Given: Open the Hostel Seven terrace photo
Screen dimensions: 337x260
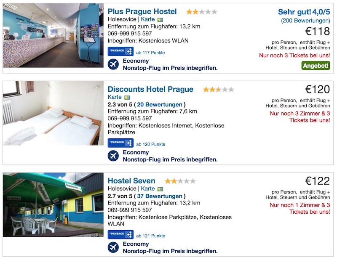Looking at the screenshot, I should coord(53,204).
